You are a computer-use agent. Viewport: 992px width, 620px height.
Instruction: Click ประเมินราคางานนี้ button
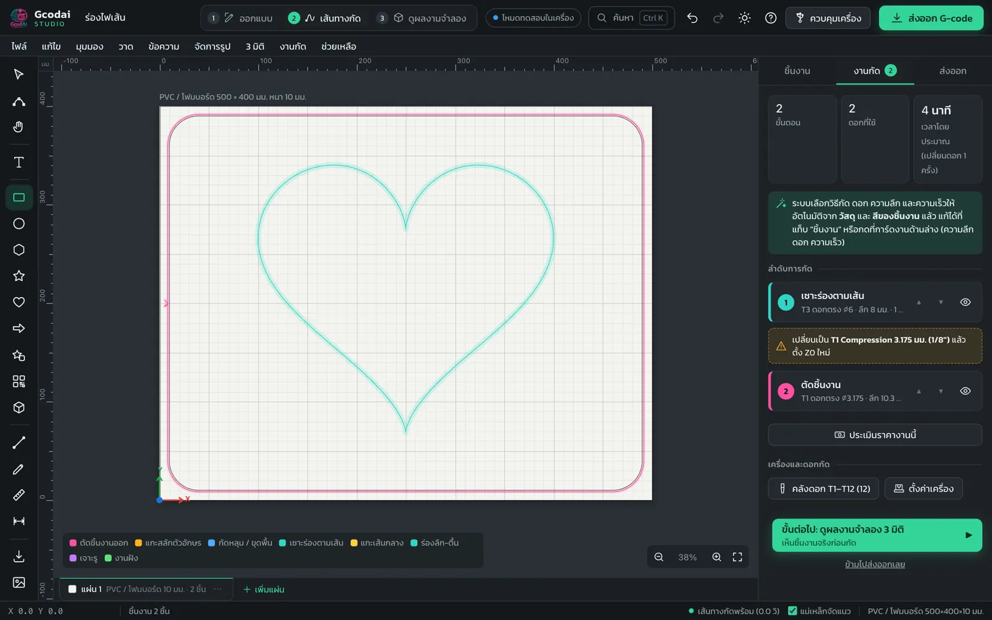pos(875,435)
